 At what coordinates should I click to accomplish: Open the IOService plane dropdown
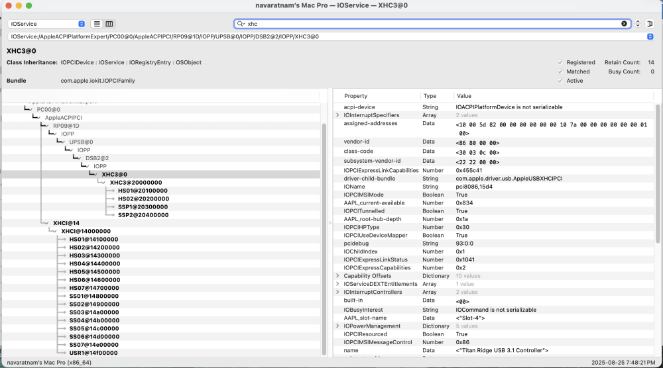[46, 24]
